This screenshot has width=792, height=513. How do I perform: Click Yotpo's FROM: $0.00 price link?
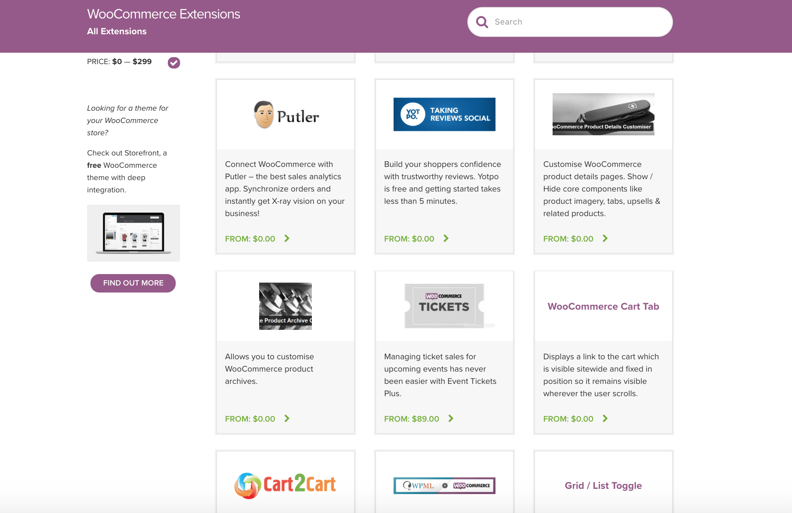pyautogui.click(x=409, y=239)
